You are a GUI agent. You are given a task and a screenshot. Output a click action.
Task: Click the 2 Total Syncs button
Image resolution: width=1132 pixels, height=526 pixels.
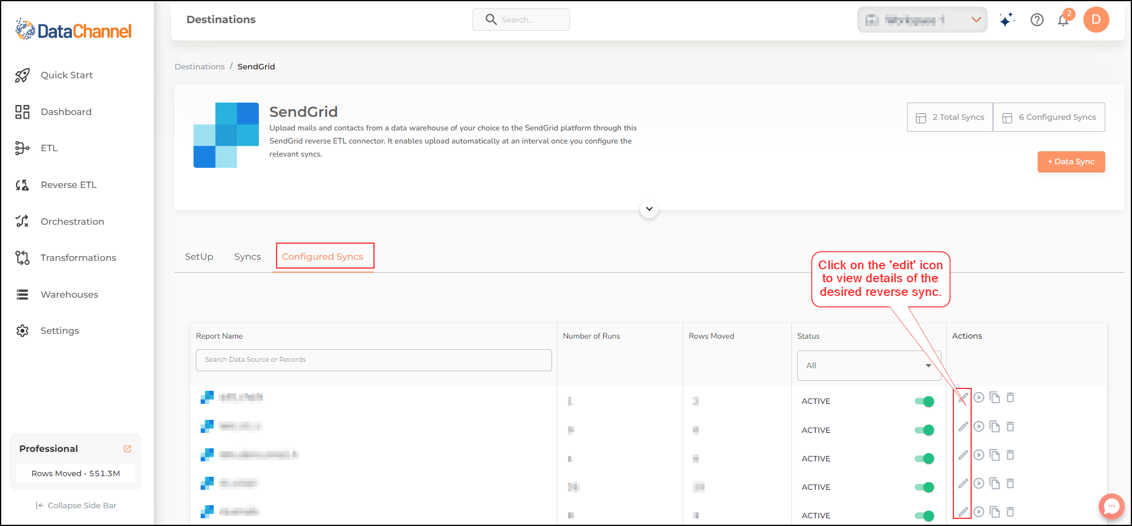pyautogui.click(x=950, y=117)
